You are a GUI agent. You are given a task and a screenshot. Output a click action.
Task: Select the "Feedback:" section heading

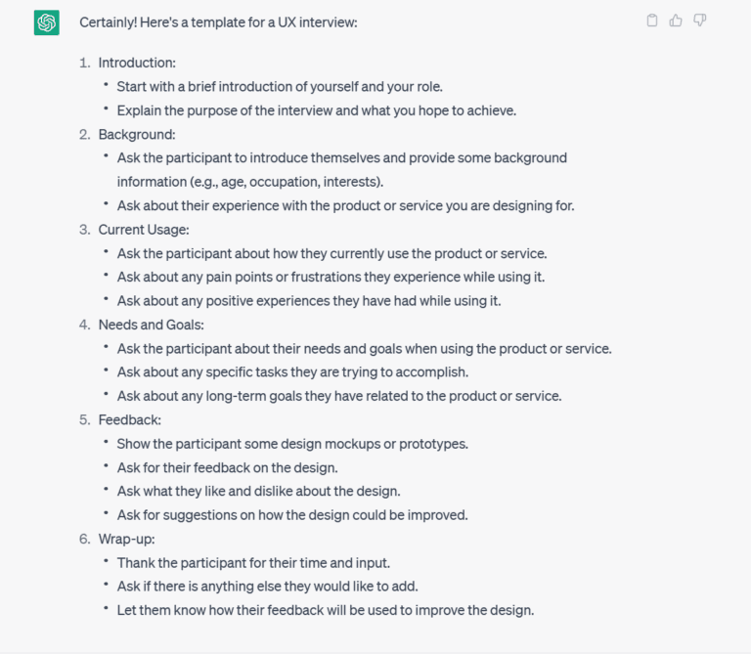[x=130, y=419]
